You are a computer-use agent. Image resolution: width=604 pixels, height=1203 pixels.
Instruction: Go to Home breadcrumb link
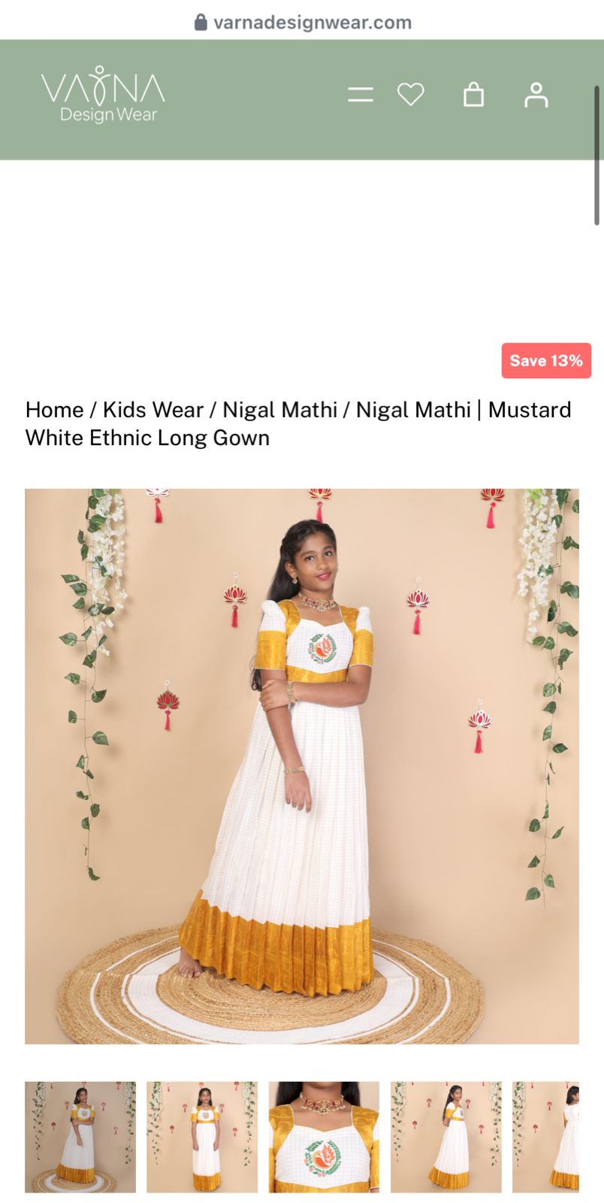(54, 410)
